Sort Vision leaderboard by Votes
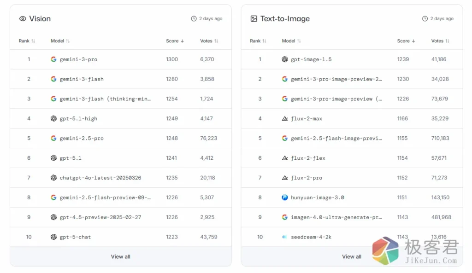This screenshot has width=472, height=273. (209, 41)
